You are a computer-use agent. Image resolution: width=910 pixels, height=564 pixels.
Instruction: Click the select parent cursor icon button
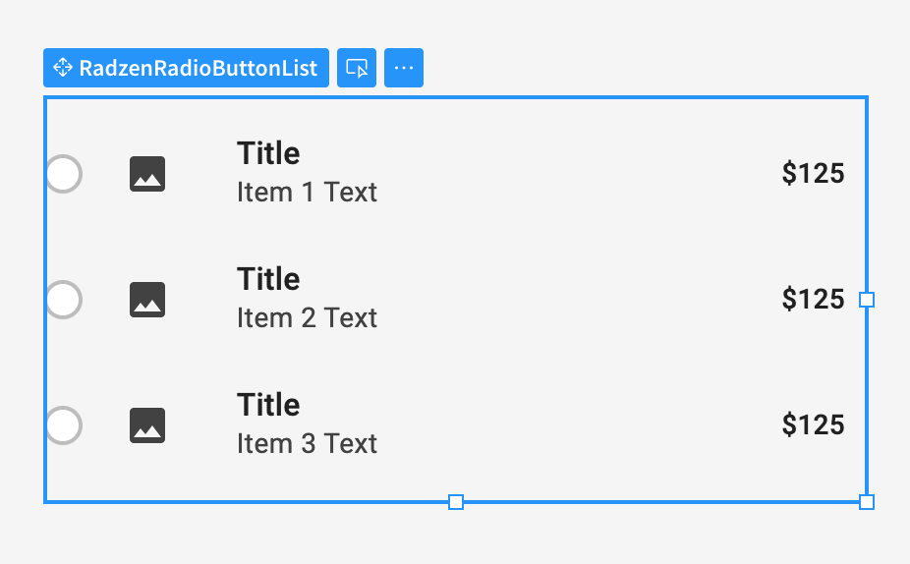[x=357, y=68]
